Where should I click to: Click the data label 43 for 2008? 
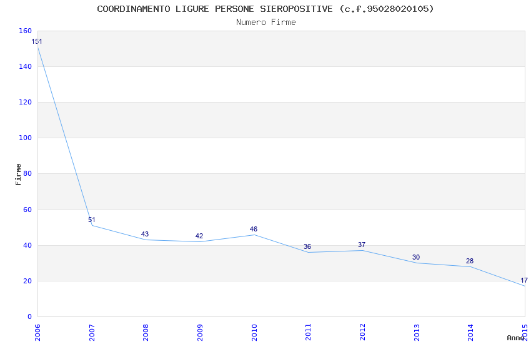(x=144, y=234)
